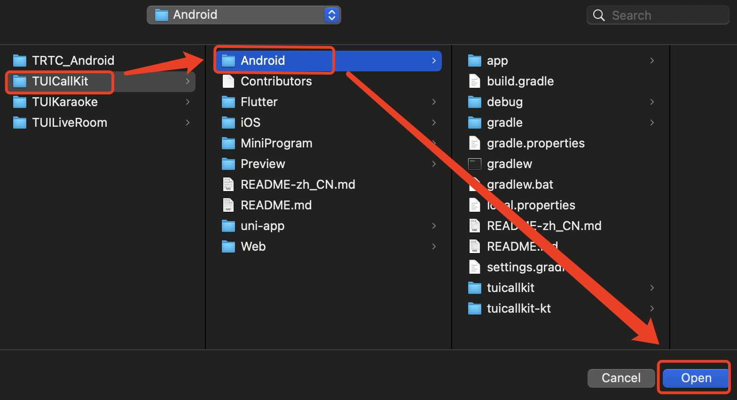Select the Contributors file name
The height and width of the screenshot is (400, 737).
click(276, 81)
